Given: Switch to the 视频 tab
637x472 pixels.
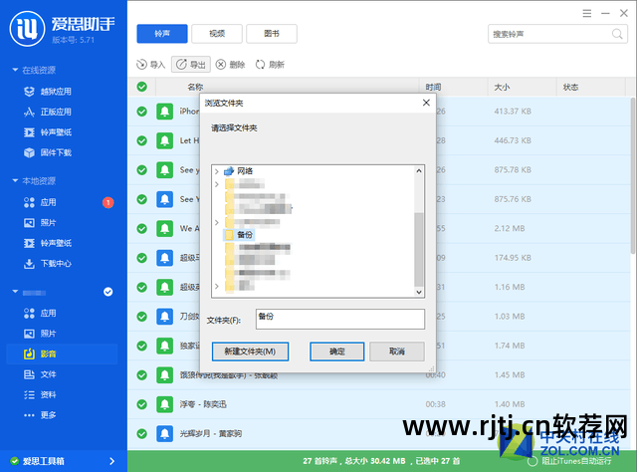Looking at the screenshot, I should coord(217,33).
